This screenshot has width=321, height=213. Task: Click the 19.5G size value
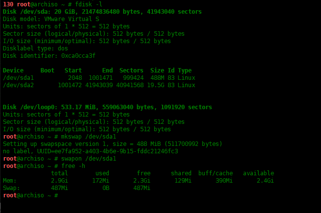click(x=155, y=85)
